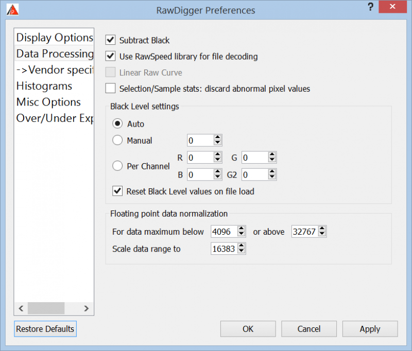Enable discard abnormal pixel values checkbox
The width and height of the screenshot is (412, 351).
pos(110,89)
